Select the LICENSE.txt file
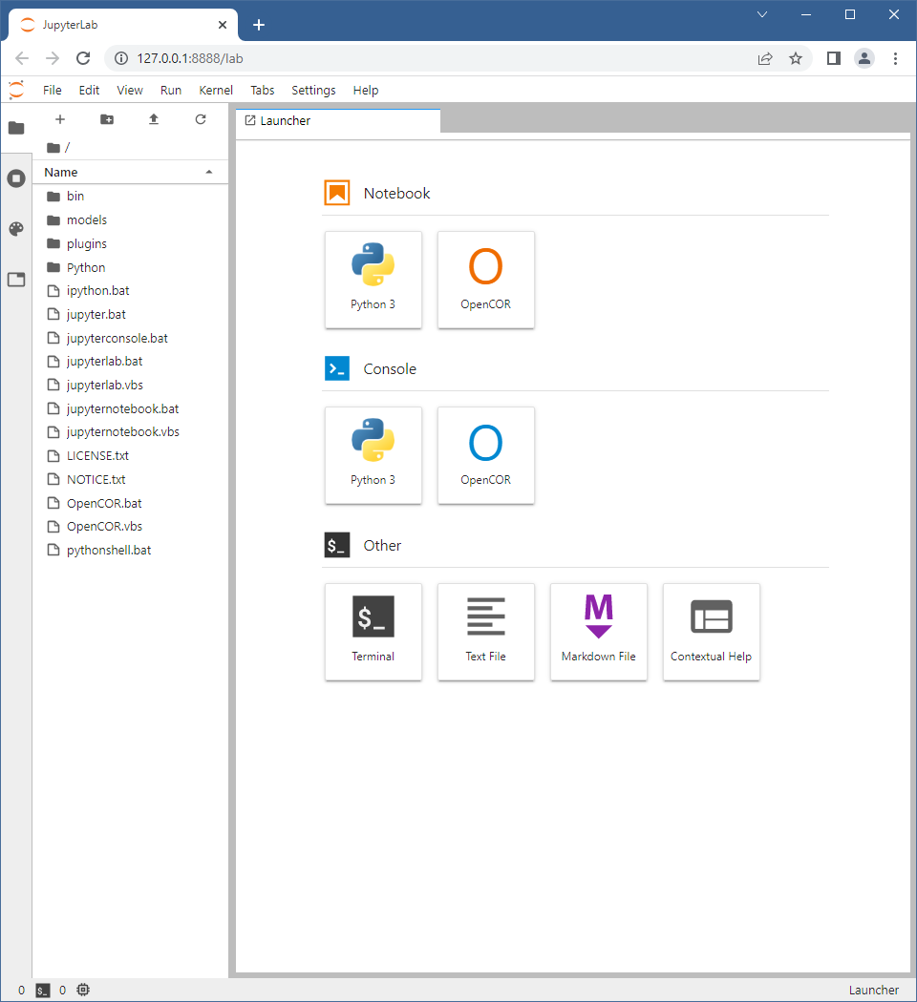The image size is (917, 1002). pyautogui.click(x=97, y=456)
